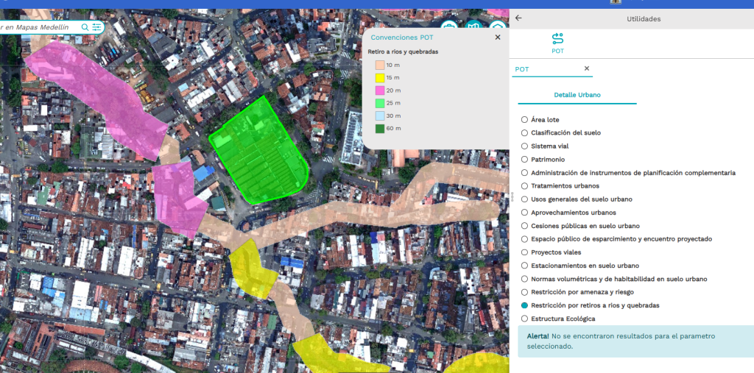Choose Tratamientos urbanos radio option
The image size is (754, 373).
pyautogui.click(x=524, y=185)
